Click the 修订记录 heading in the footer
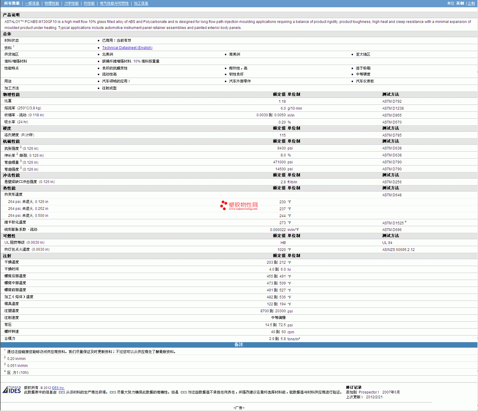 (354, 387)
